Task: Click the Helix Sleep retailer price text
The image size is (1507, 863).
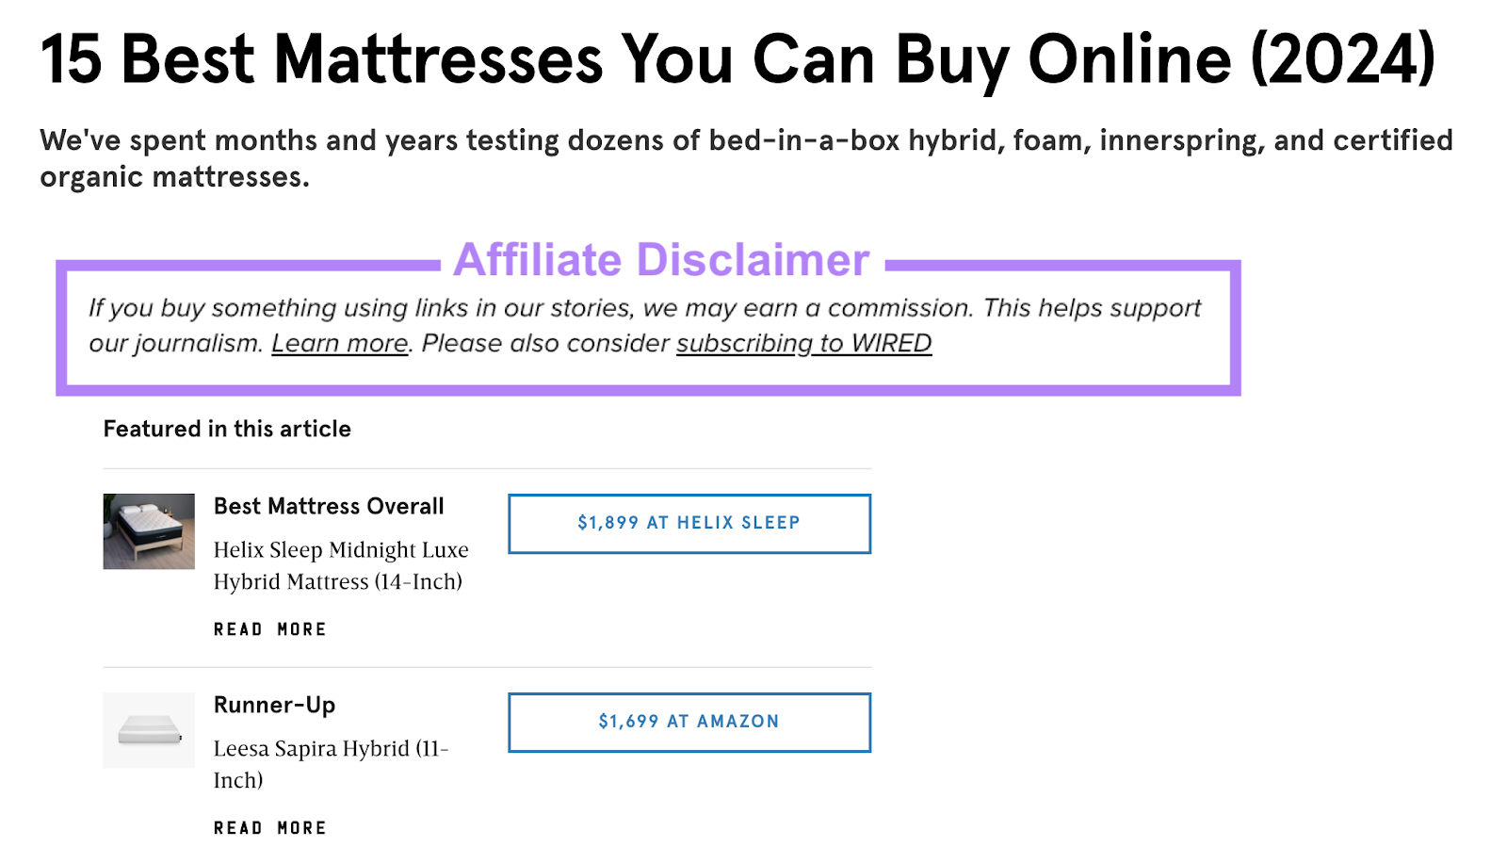Action: click(x=689, y=524)
